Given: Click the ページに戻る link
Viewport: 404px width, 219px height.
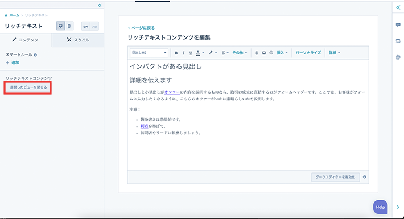Looking at the screenshot, I should tap(141, 28).
